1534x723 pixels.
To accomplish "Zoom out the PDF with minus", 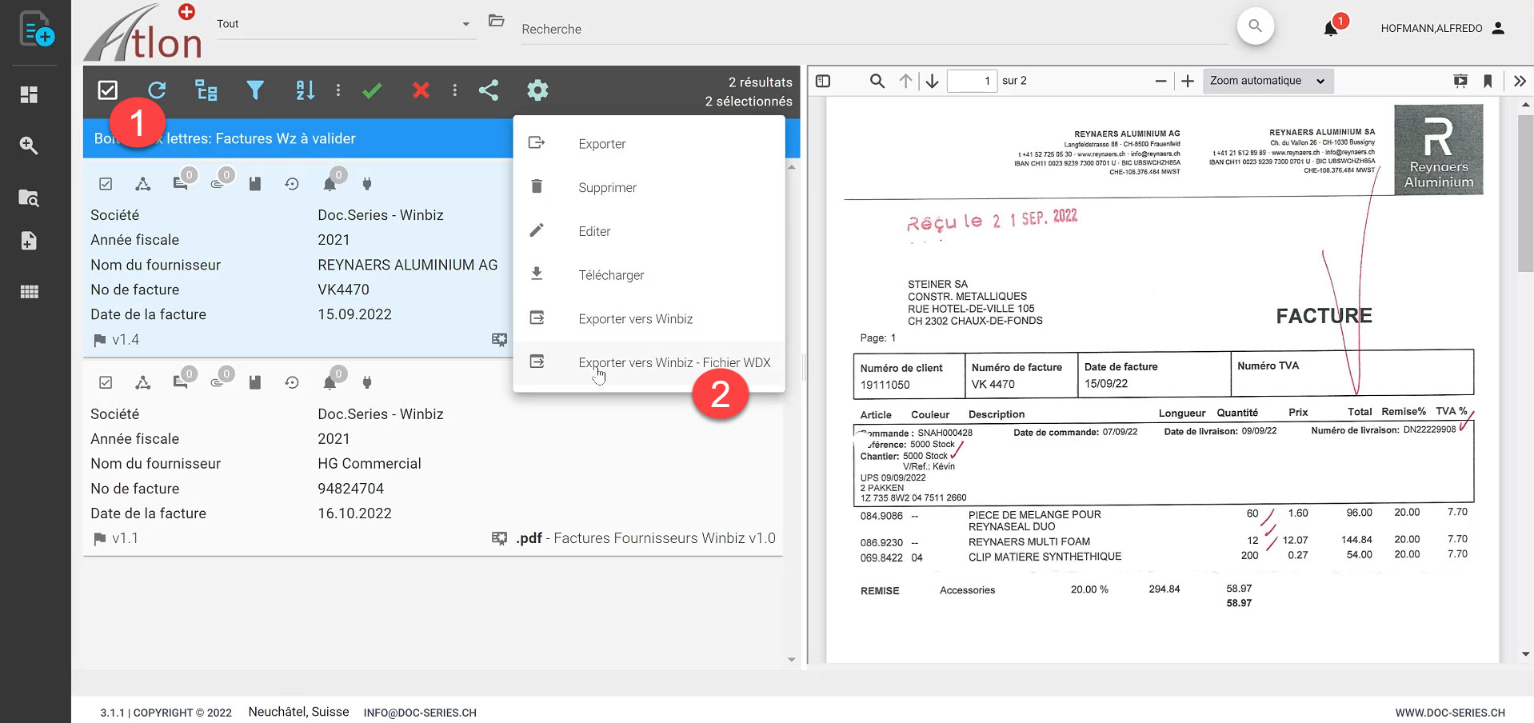I will [x=1160, y=81].
